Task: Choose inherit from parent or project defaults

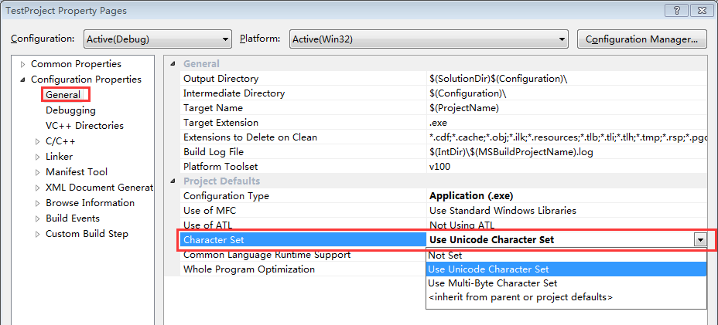Action: point(566,296)
